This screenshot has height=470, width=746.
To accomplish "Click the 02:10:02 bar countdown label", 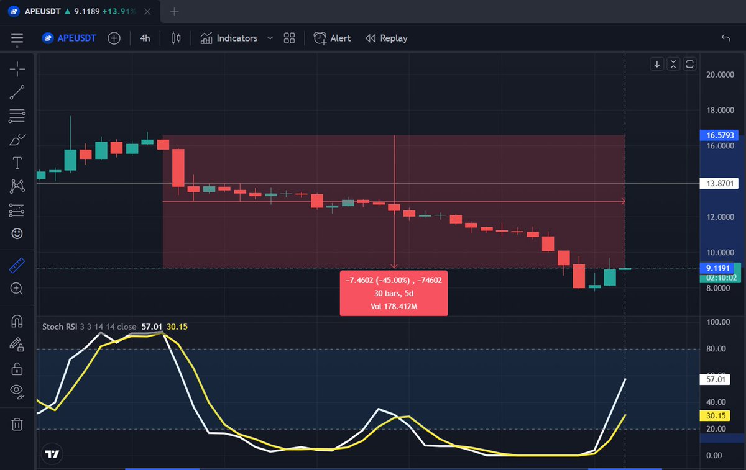I will 721,278.
